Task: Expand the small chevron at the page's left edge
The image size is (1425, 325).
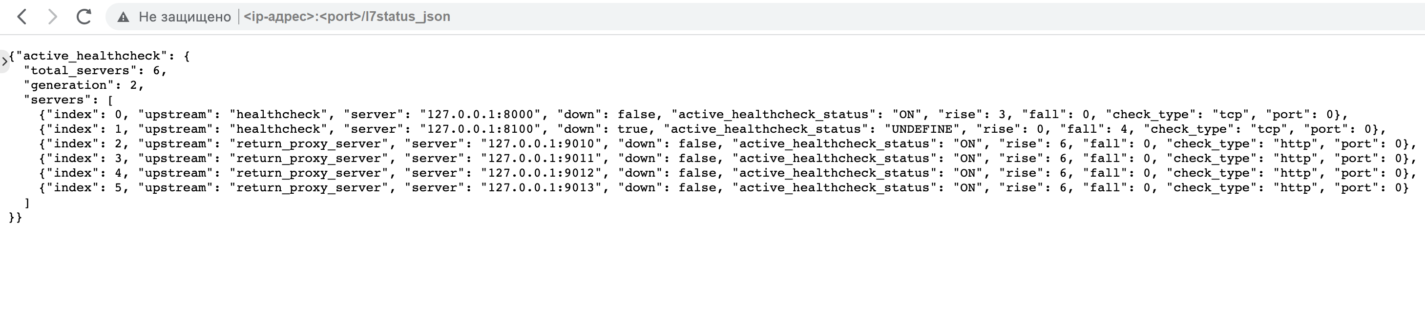Action: pos(4,61)
